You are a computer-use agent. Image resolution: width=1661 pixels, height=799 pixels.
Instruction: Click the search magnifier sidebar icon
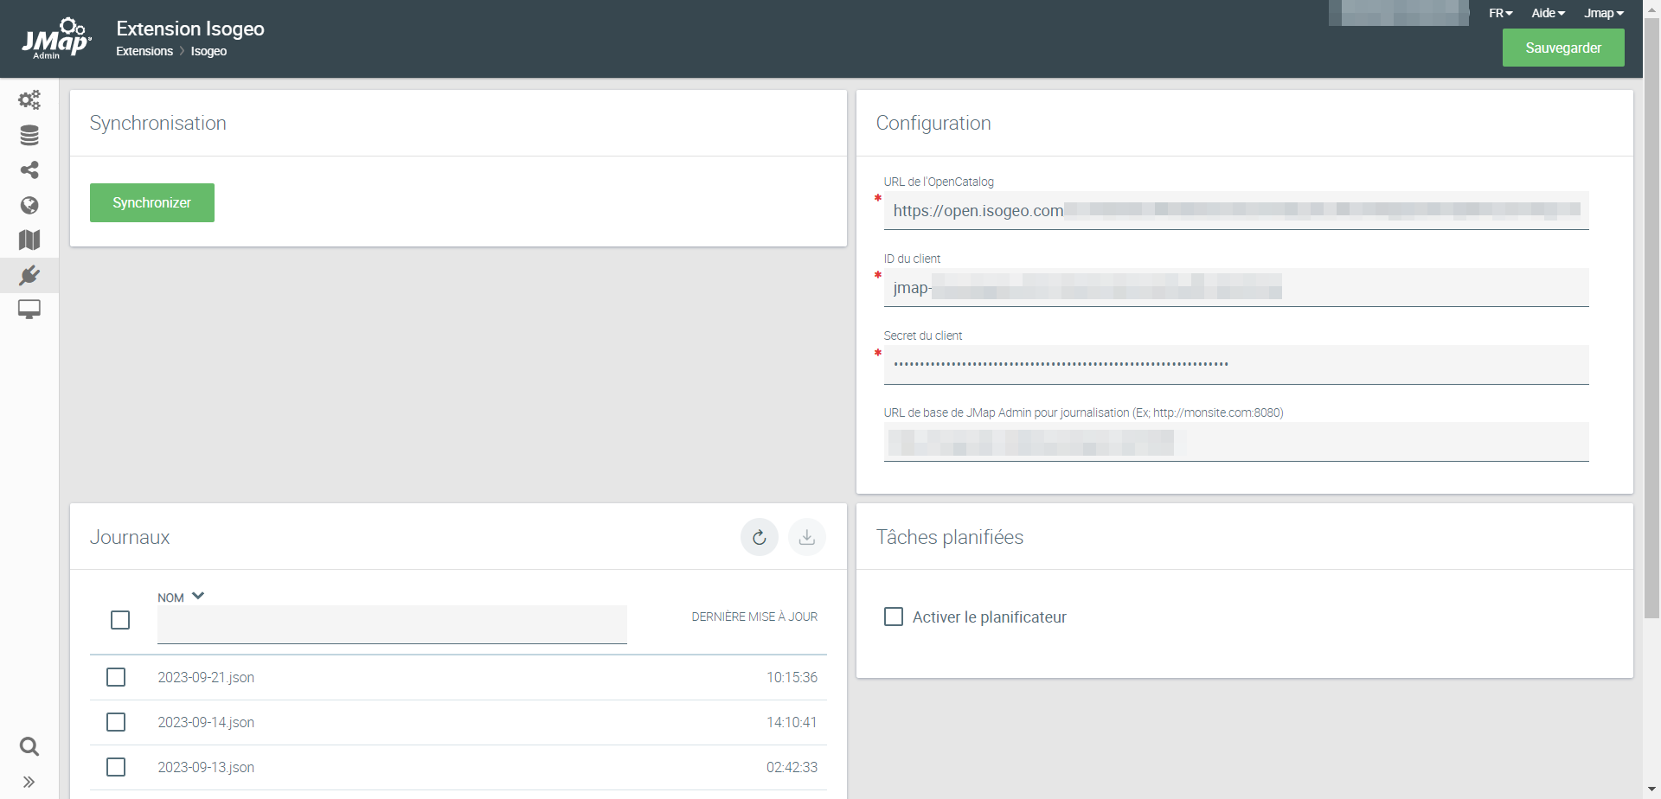tap(29, 746)
